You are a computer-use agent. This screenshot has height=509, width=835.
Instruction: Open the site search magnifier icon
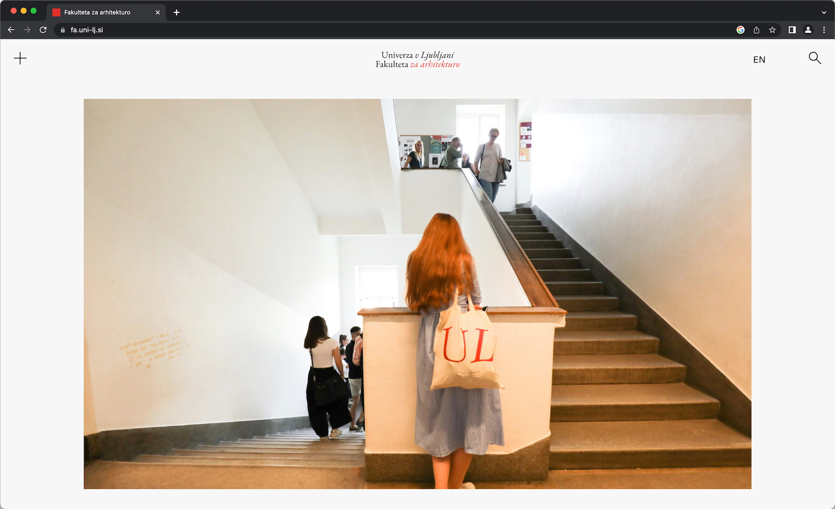815,58
